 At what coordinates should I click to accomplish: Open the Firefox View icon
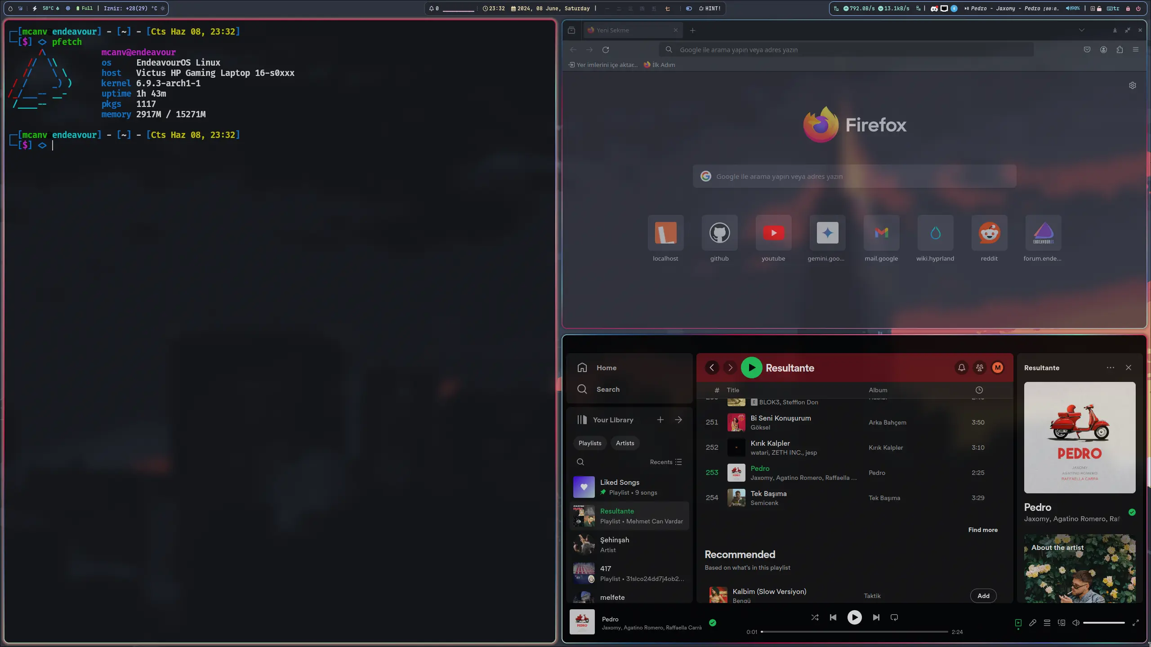pyautogui.click(x=571, y=30)
